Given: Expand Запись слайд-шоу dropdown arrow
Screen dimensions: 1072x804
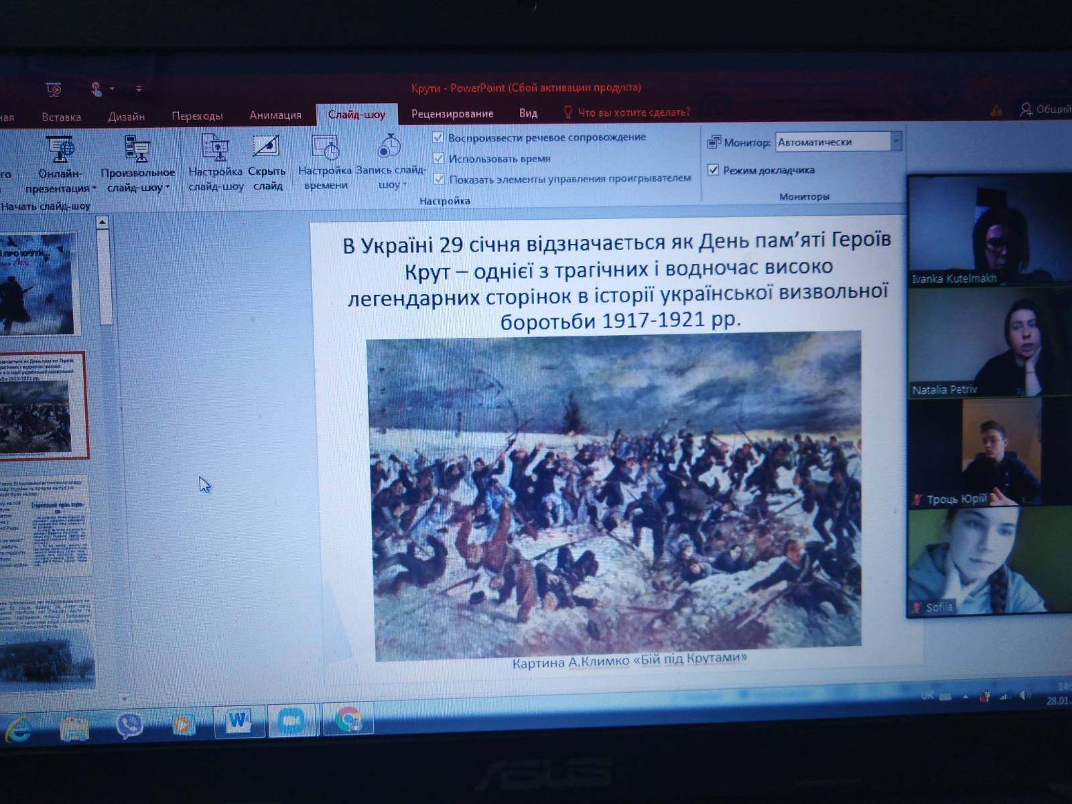Looking at the screenshot, I should [405, 185].
